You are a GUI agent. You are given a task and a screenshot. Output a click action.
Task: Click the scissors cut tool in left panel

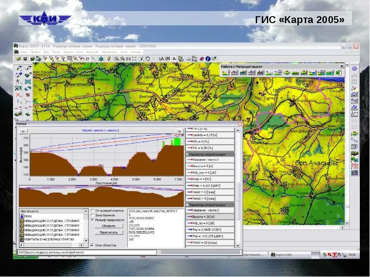(18, 88)
